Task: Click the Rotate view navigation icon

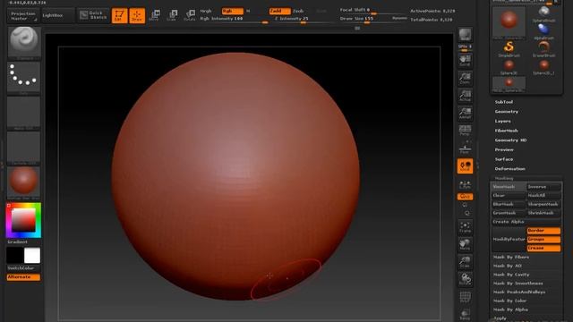Action: (x=466, y=279)
